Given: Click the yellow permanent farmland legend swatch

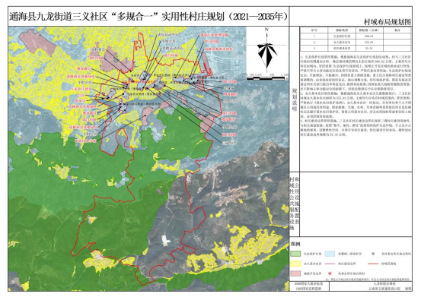Looking at the screenshot, I should [x=295, y=264].
